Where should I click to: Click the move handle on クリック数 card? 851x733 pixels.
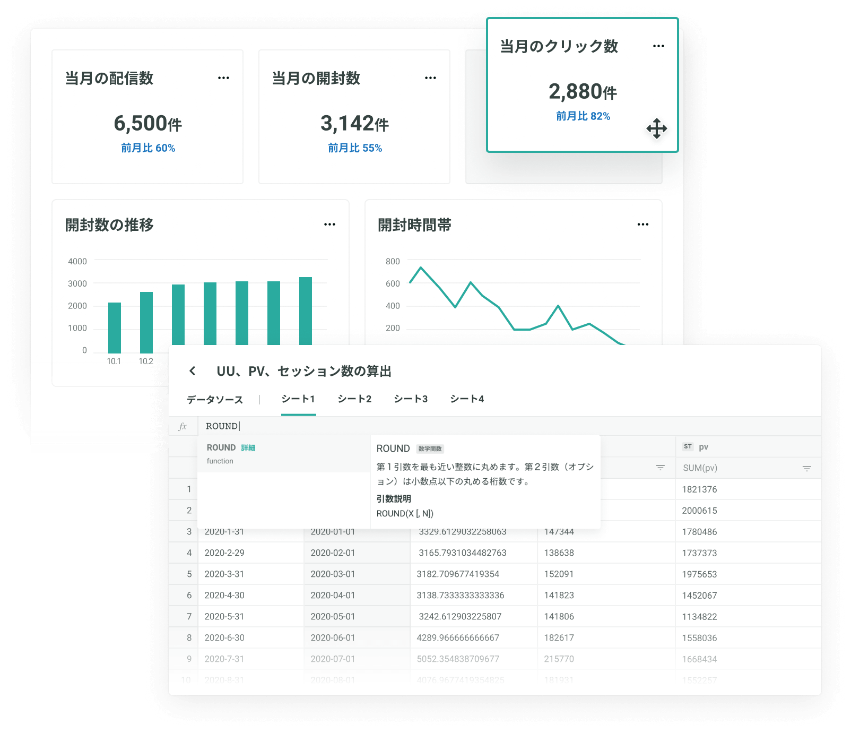coord(657,128)
